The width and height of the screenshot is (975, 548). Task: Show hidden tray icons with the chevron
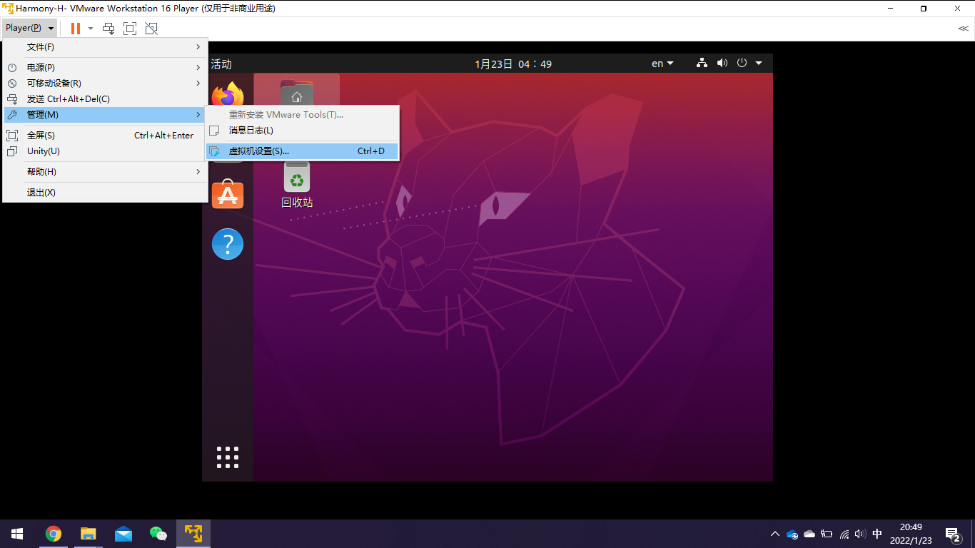coord(775,534)
